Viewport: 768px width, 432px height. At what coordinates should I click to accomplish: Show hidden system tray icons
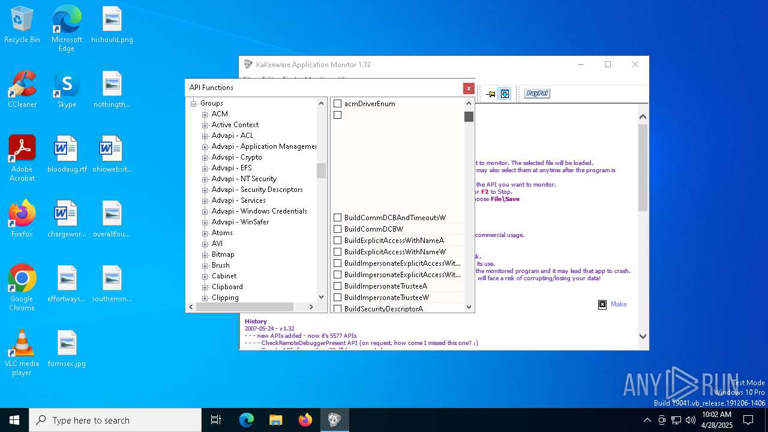[647, 420]
